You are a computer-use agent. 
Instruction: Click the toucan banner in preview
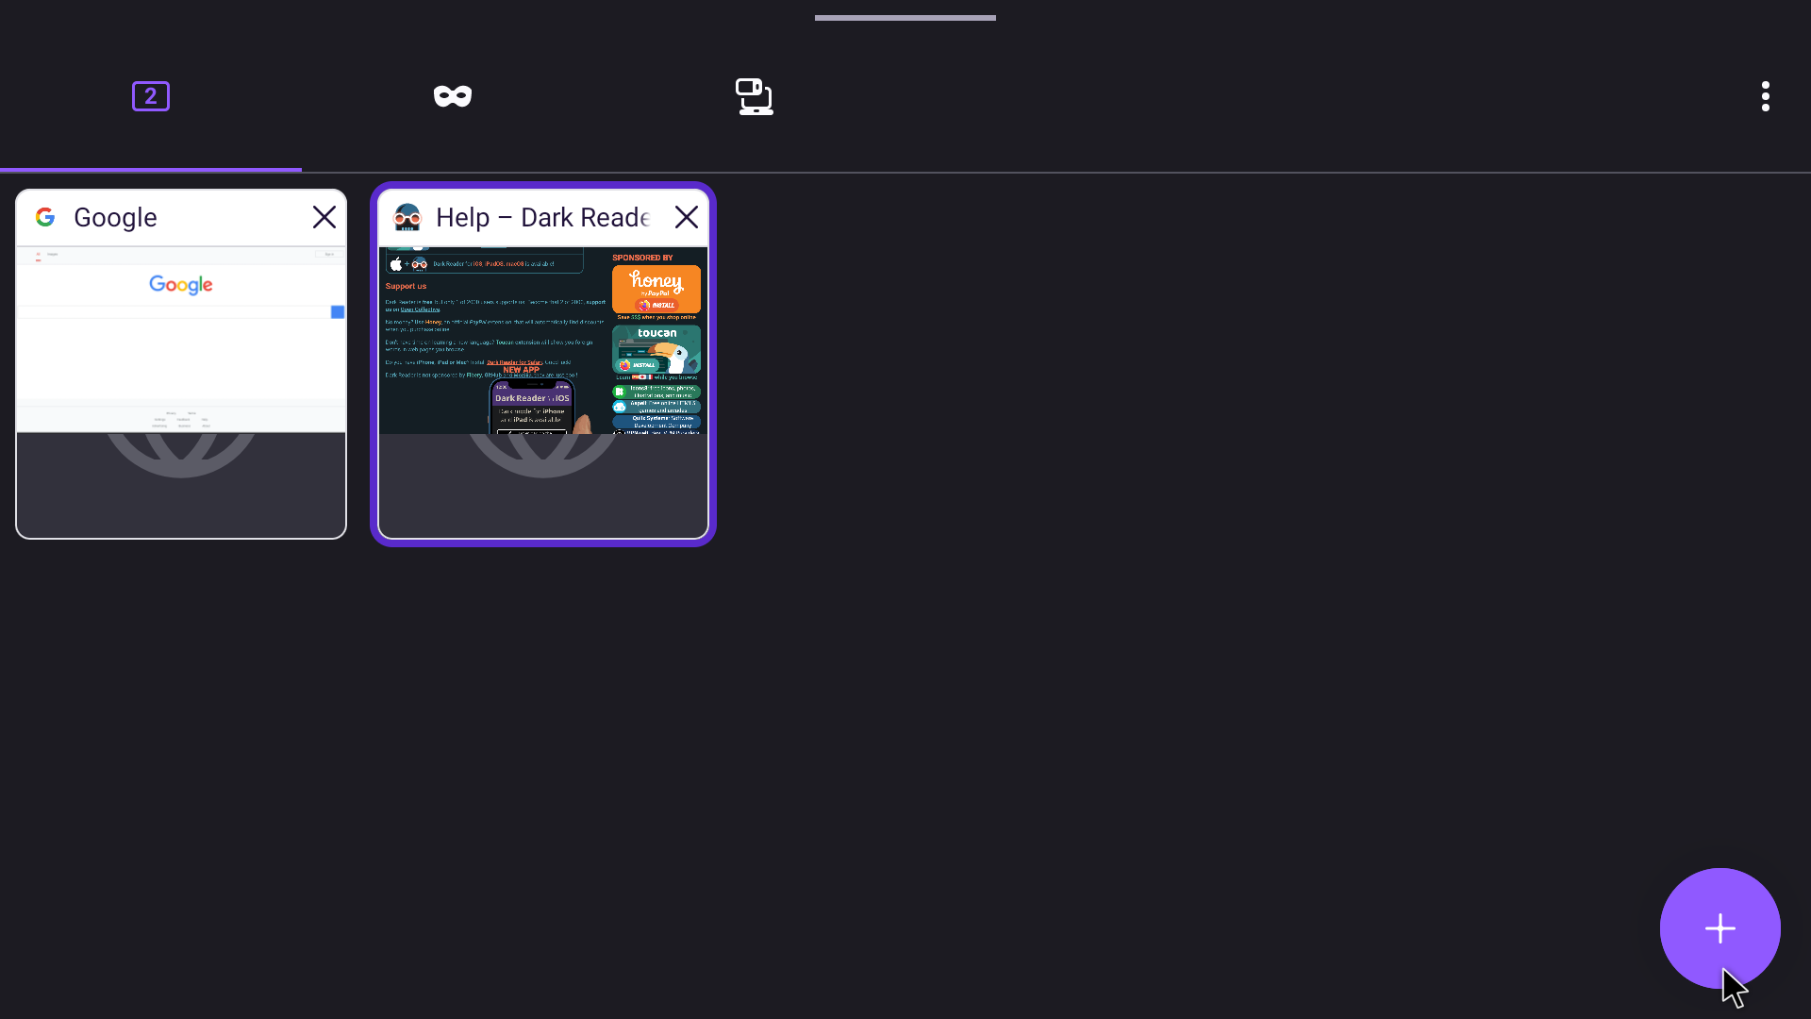point(656,351)
